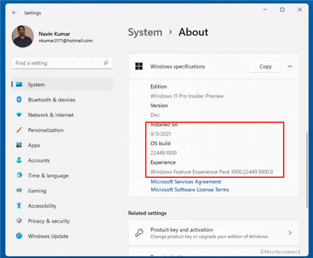Click the Network wifi icon

(x=19, y=115)
